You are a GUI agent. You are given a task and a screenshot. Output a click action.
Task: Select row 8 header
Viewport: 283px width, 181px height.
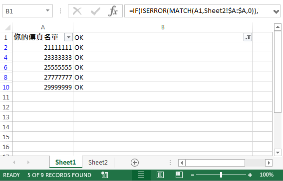coord(6,77)
